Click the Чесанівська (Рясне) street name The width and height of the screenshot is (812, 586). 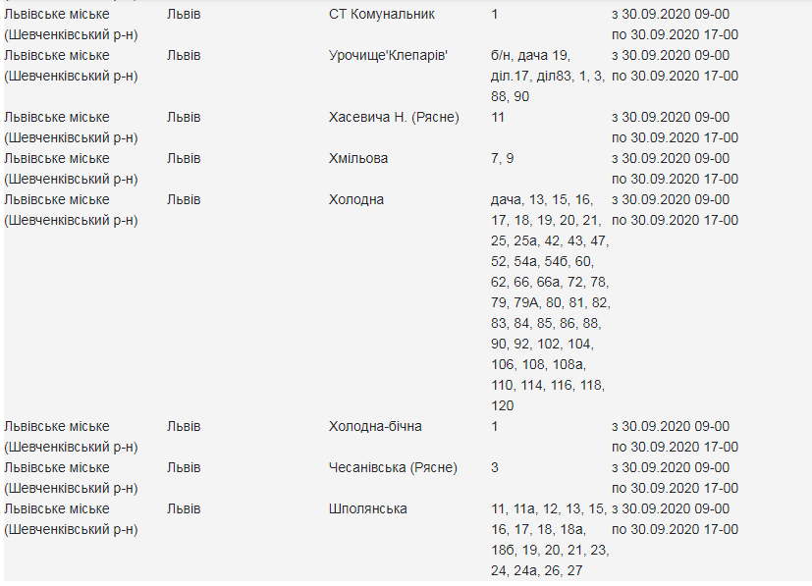pyautogui.click(x=393, y=467)
